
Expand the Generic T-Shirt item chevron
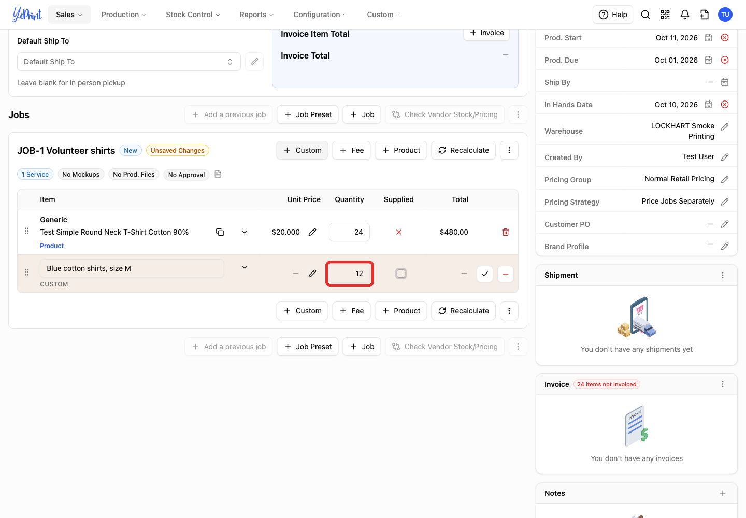[245, 232]
